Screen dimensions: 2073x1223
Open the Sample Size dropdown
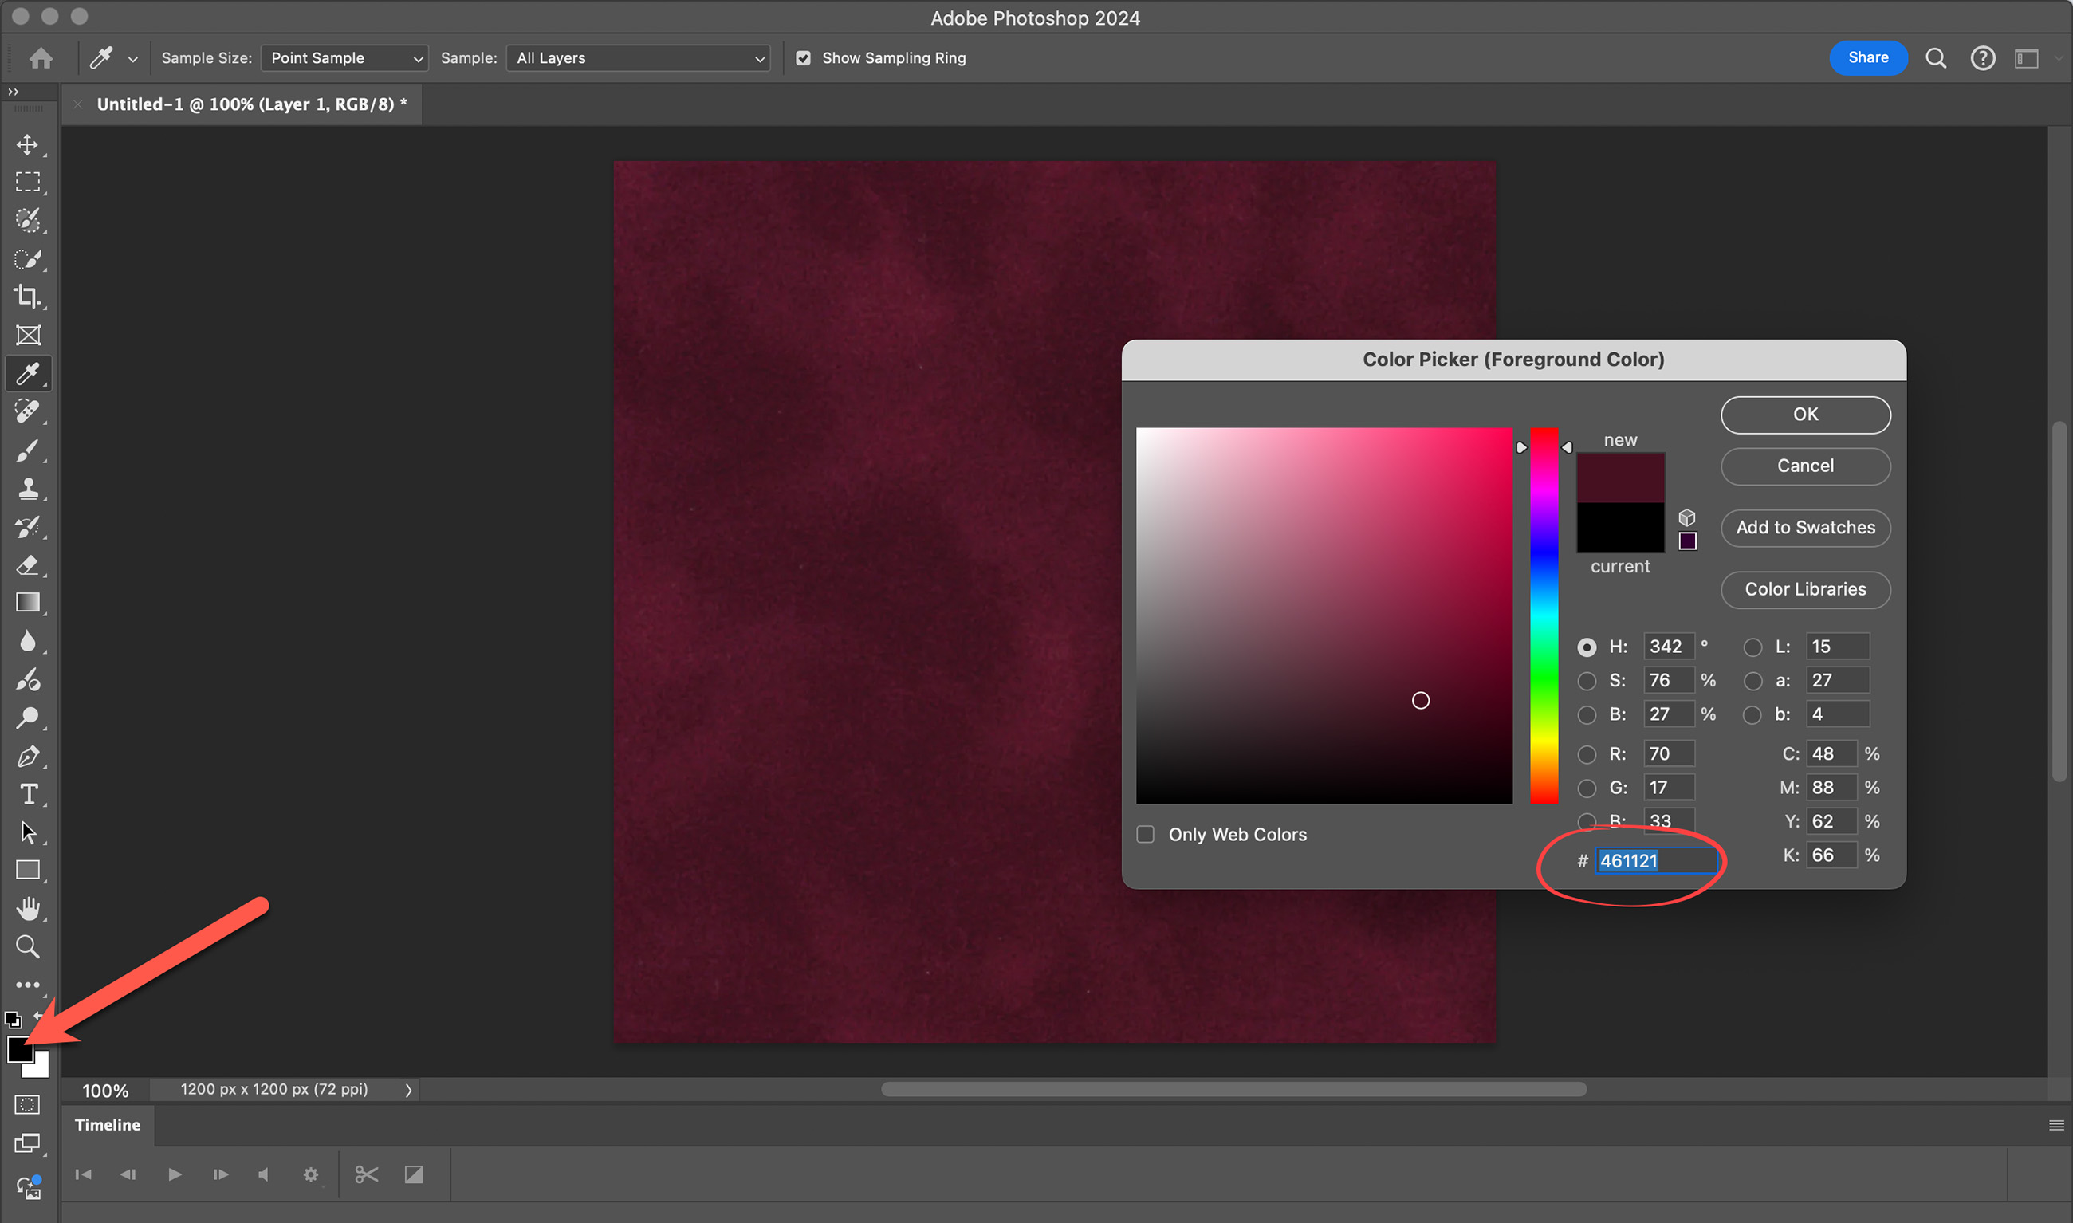pos(344,57)
